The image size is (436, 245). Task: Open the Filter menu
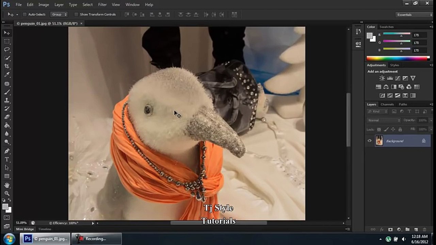[102, 4]
